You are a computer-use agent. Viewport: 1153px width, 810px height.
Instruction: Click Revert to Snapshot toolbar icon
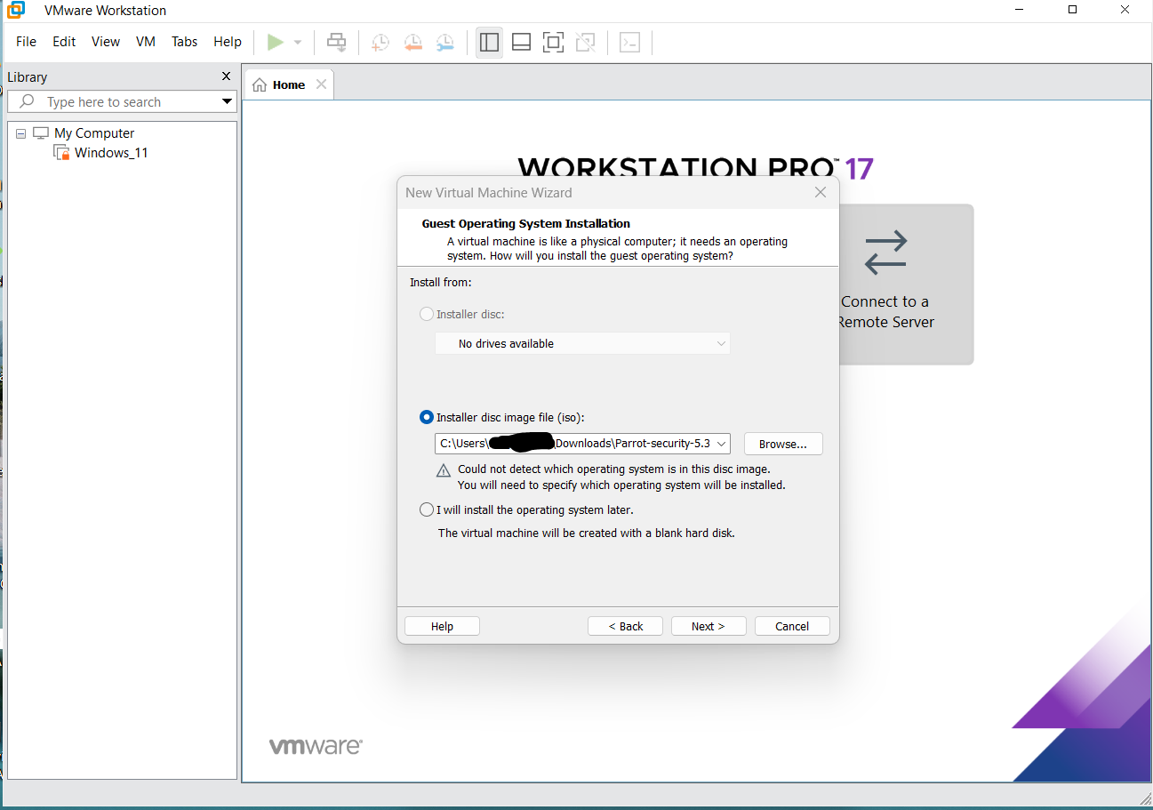coord(412,42)
